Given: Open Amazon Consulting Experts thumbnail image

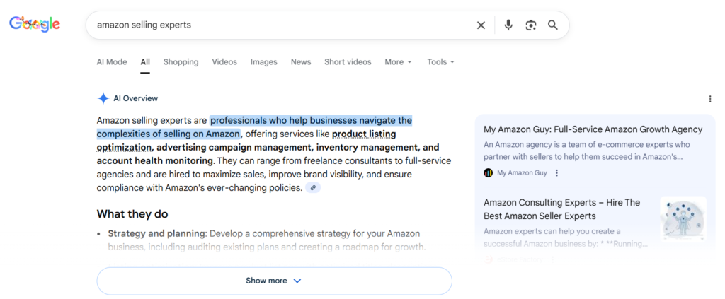Looking at the screenshot, I should point(683,218).
